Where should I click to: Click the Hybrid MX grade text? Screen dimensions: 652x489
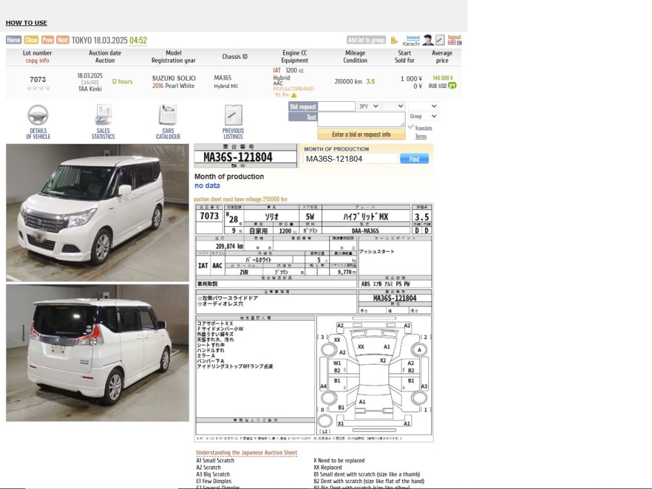click(226, 86)
